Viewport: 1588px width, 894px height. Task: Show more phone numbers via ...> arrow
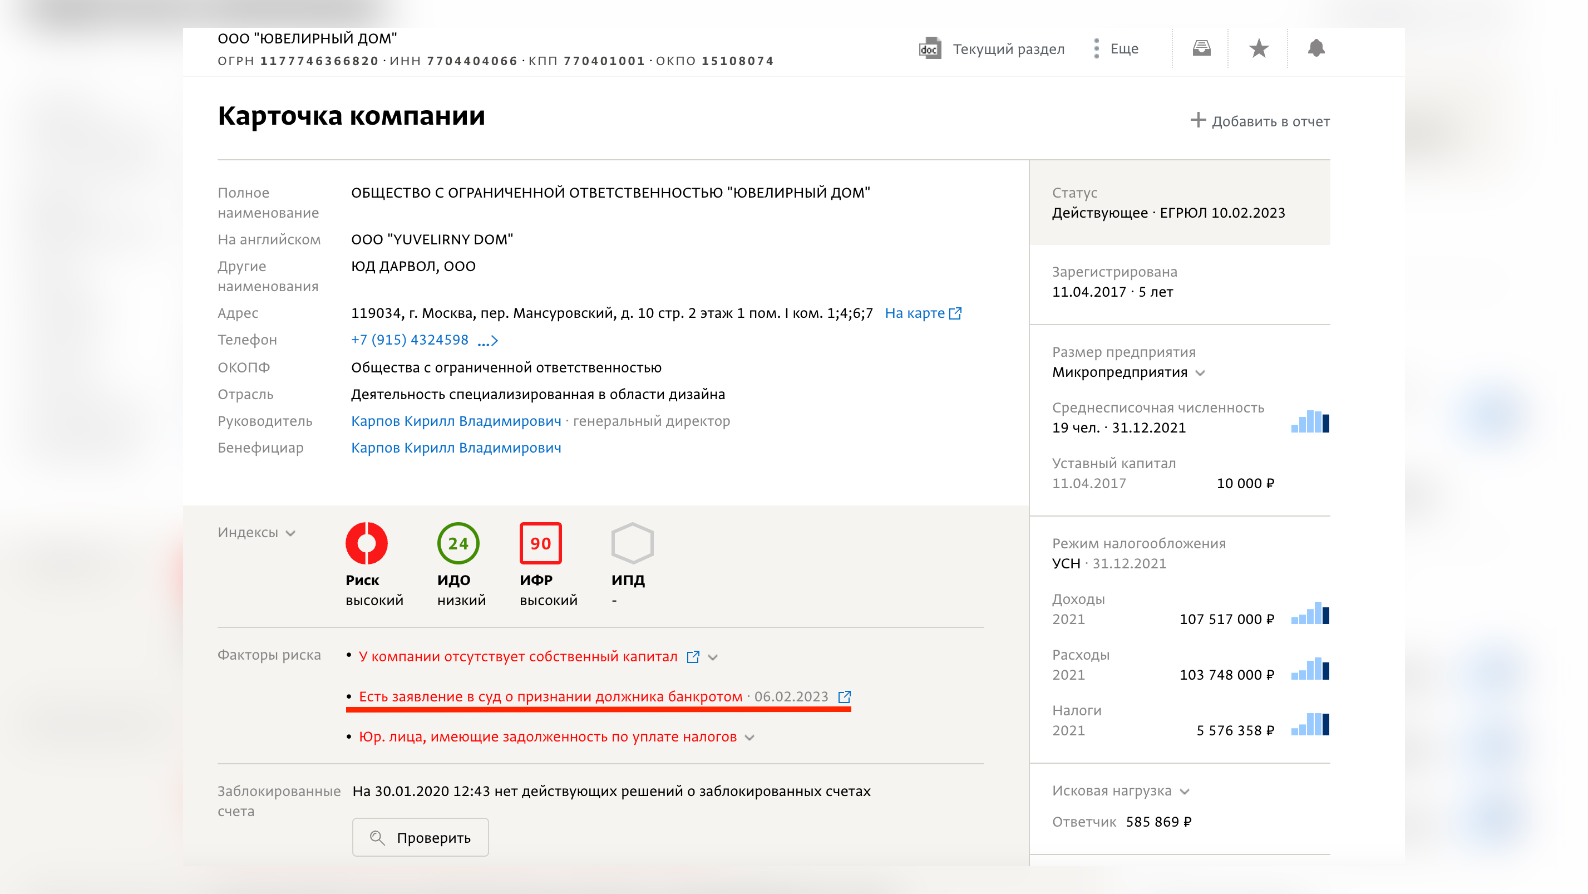[487, 341]
